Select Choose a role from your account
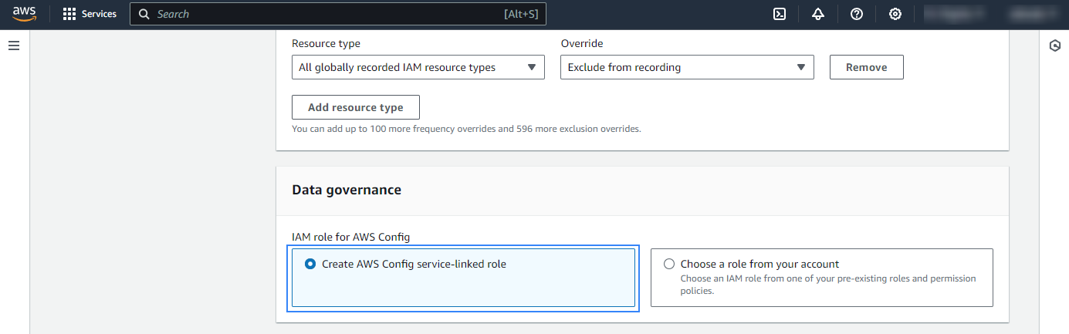The image size is (1069, 334). pos(669,264)
